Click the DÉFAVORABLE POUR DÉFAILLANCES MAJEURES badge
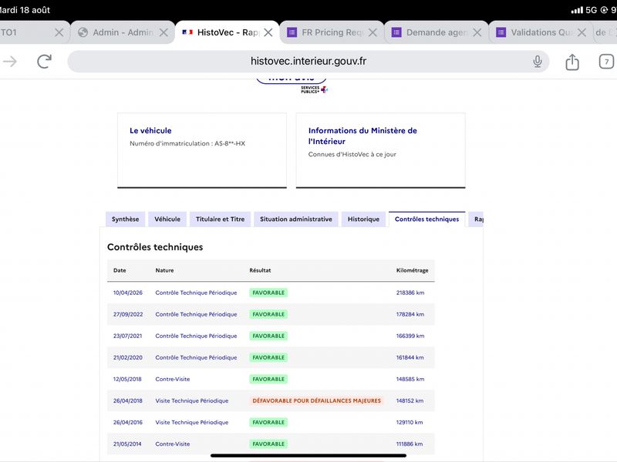 point(316,400)
